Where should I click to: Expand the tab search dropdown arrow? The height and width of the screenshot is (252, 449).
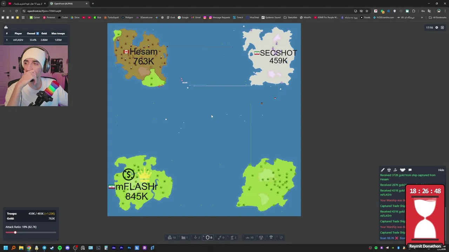coord(3,3)
